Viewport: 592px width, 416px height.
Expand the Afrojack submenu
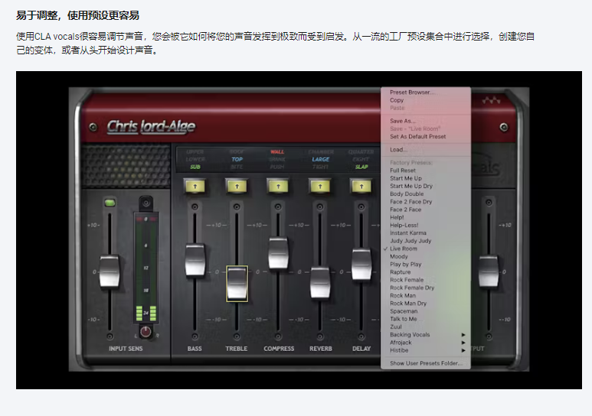pyautogui.click(x=426, y=343)
